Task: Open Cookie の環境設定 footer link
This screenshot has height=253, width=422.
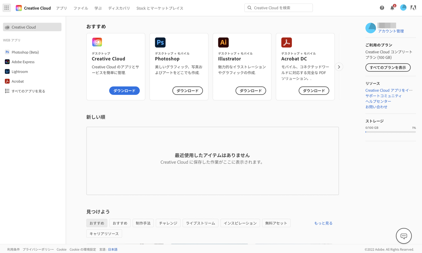Action: click(x=83, y=249)
